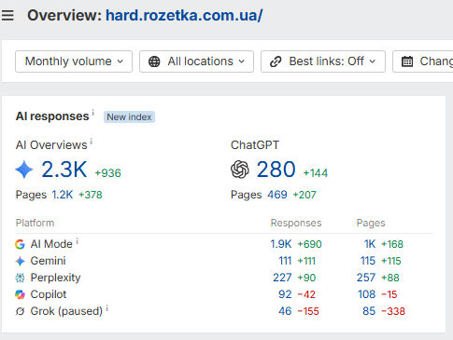This screenshot has width=453, height=340.
Task: Open Gemini 111 responses value
Action: pos(285,261)
